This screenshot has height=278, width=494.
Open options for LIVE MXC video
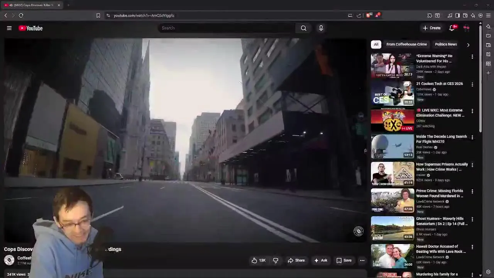[472, 111]
